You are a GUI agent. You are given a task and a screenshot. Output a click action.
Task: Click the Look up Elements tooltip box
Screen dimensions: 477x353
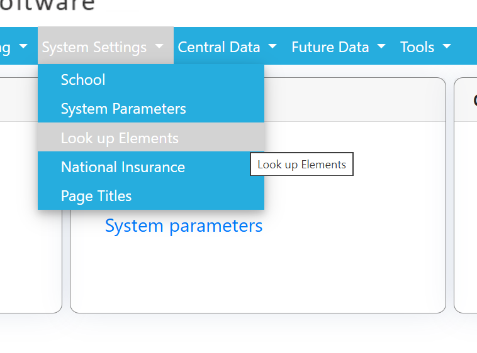coord(302,165)
